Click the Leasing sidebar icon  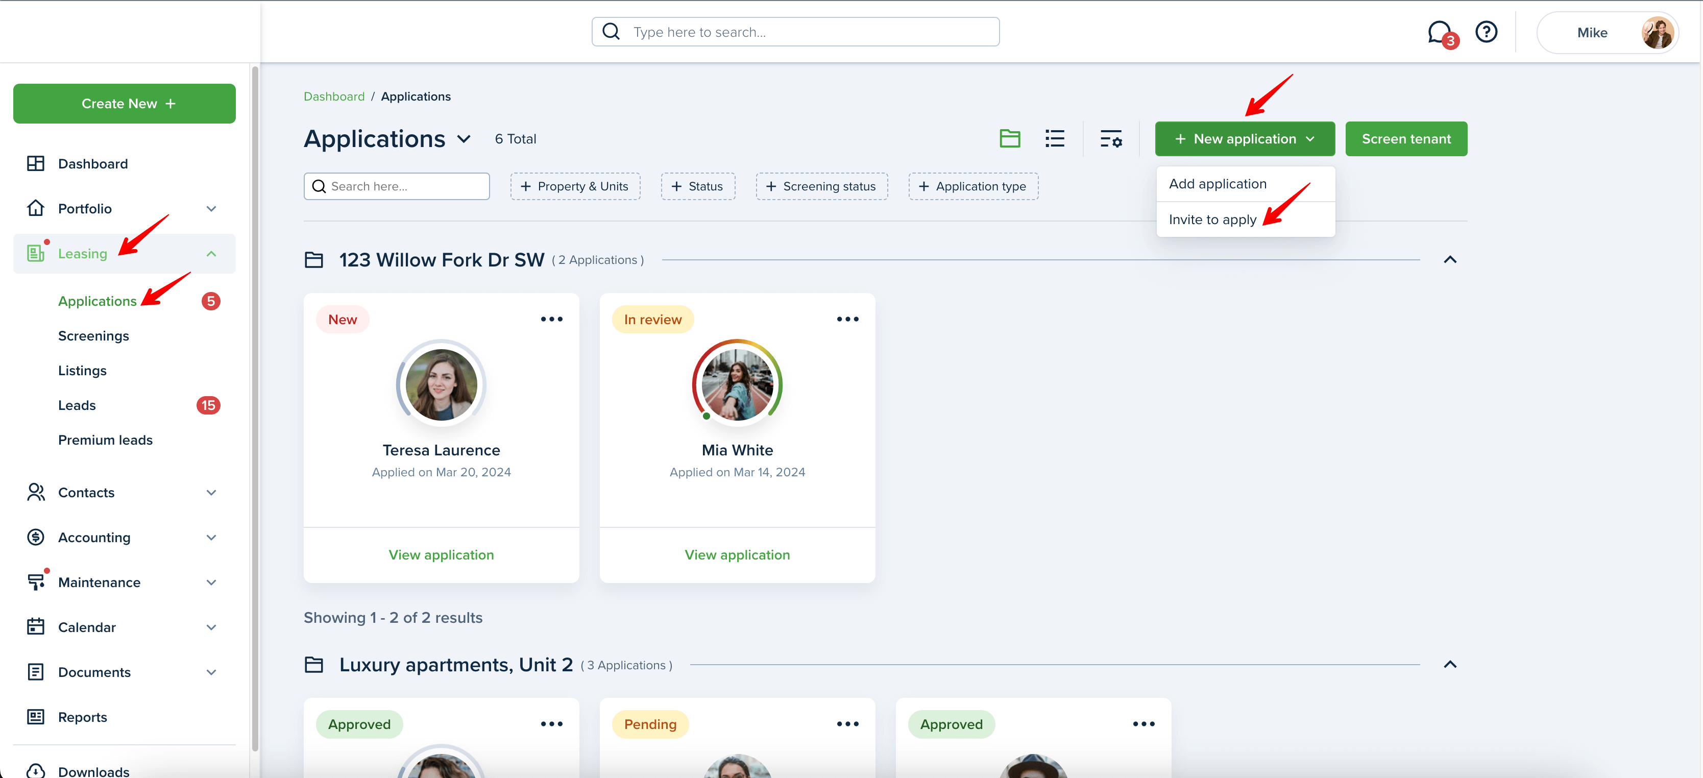(36, 253)
